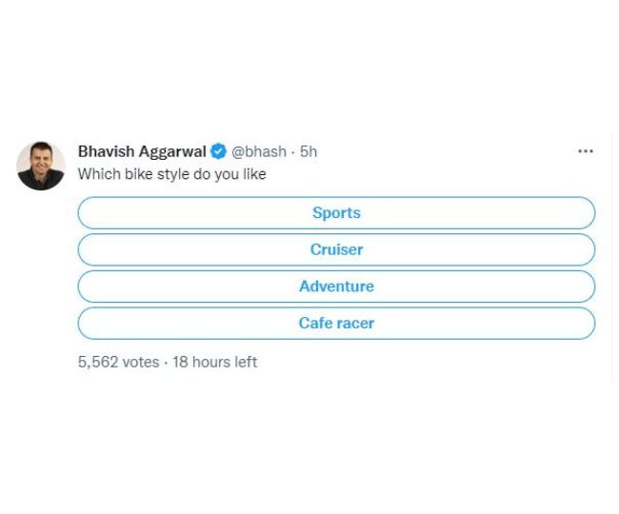Open Bhavish Aggarwal's profile picture
619x514 pixels.
point(41,166)
